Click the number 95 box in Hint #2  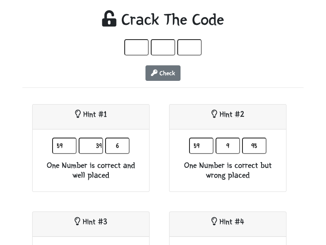254,146
